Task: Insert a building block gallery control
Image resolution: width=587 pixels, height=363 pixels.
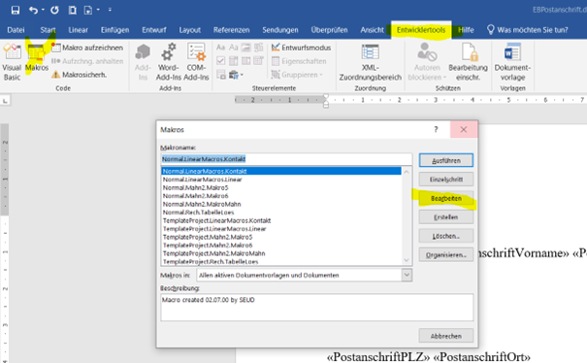Action: pyautogui.click(x=259, y=48)
